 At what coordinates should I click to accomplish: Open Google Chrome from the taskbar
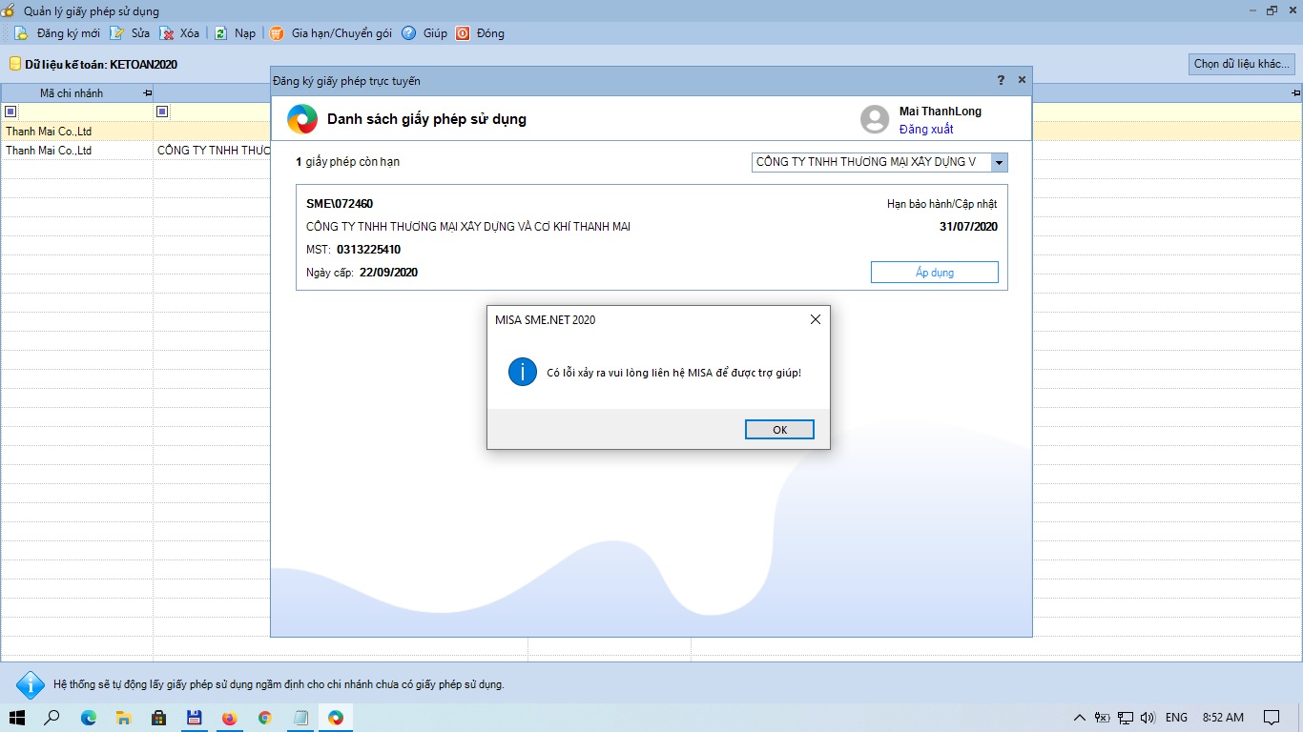click(265, 718)
